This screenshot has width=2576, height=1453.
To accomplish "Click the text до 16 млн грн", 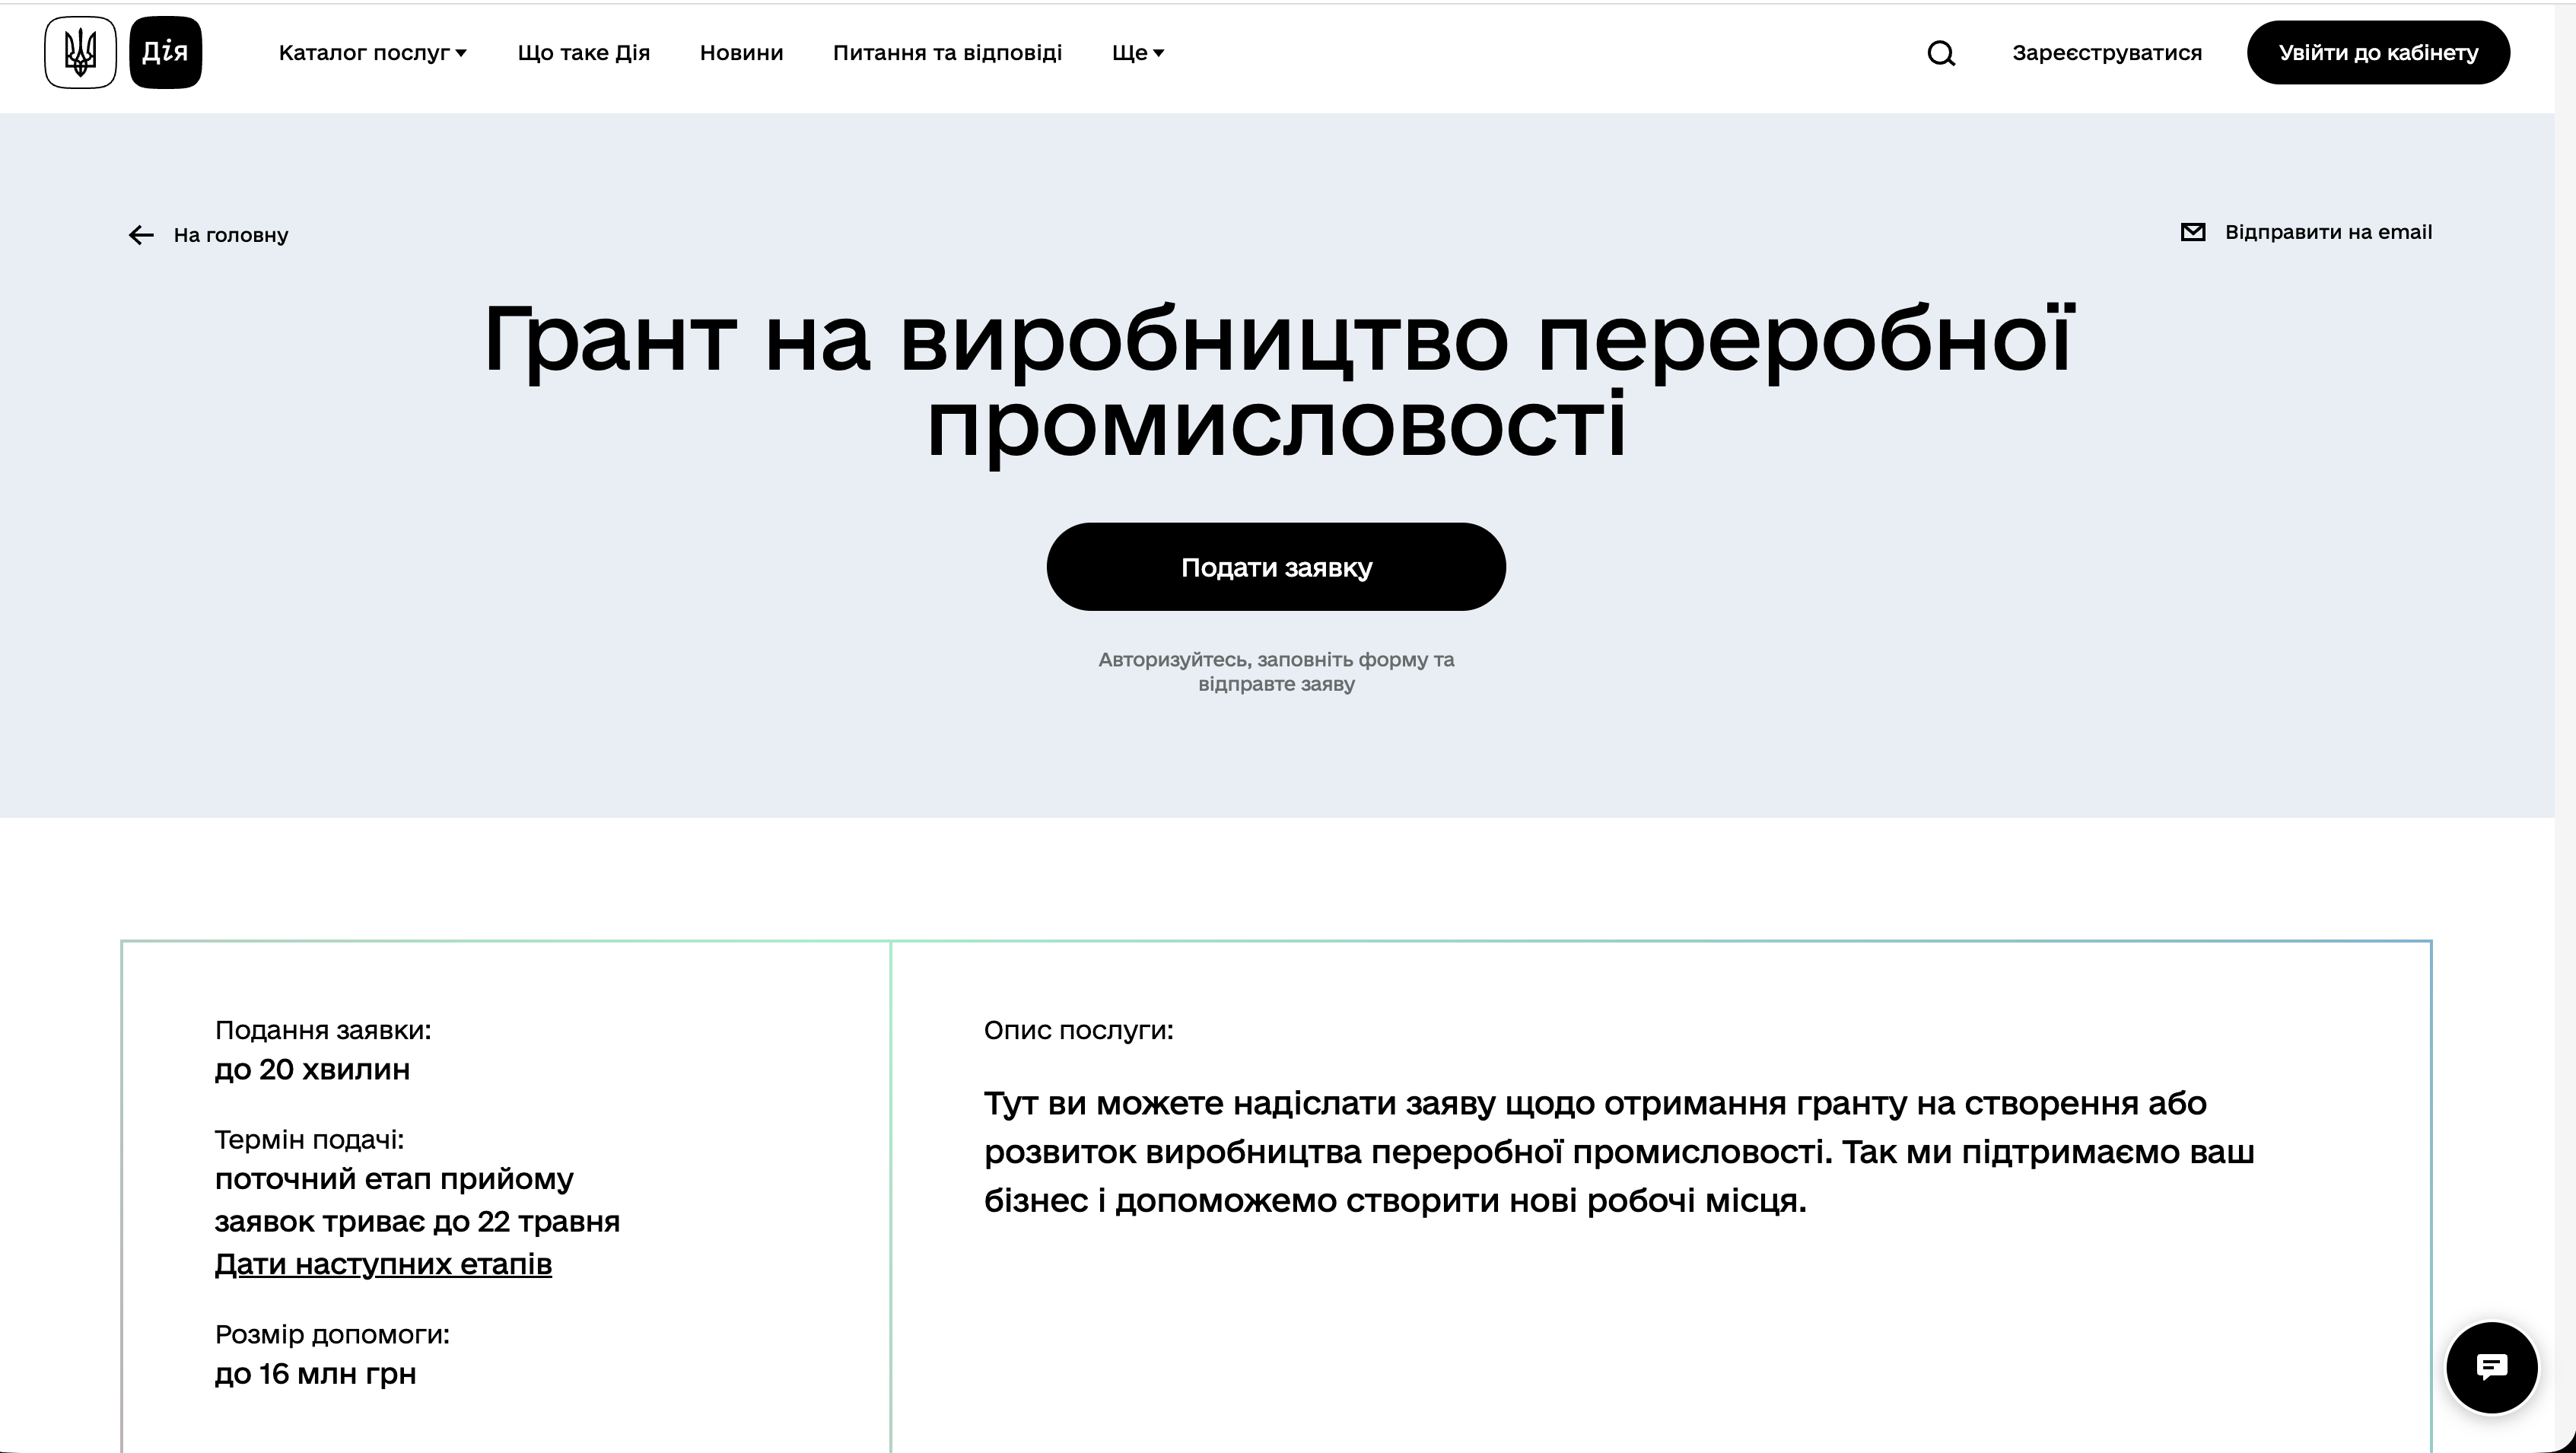I will [315, 1374].
